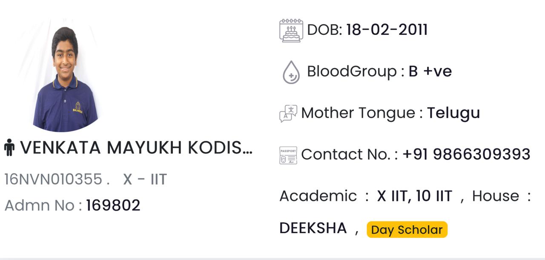The image size is (545, 260).
Task: Click the Admn No label
Action: point(43,206)
